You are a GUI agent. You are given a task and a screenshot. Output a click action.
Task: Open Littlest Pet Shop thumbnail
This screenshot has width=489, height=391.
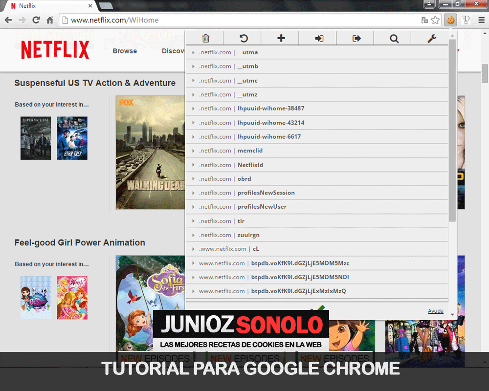click(36, 298)
